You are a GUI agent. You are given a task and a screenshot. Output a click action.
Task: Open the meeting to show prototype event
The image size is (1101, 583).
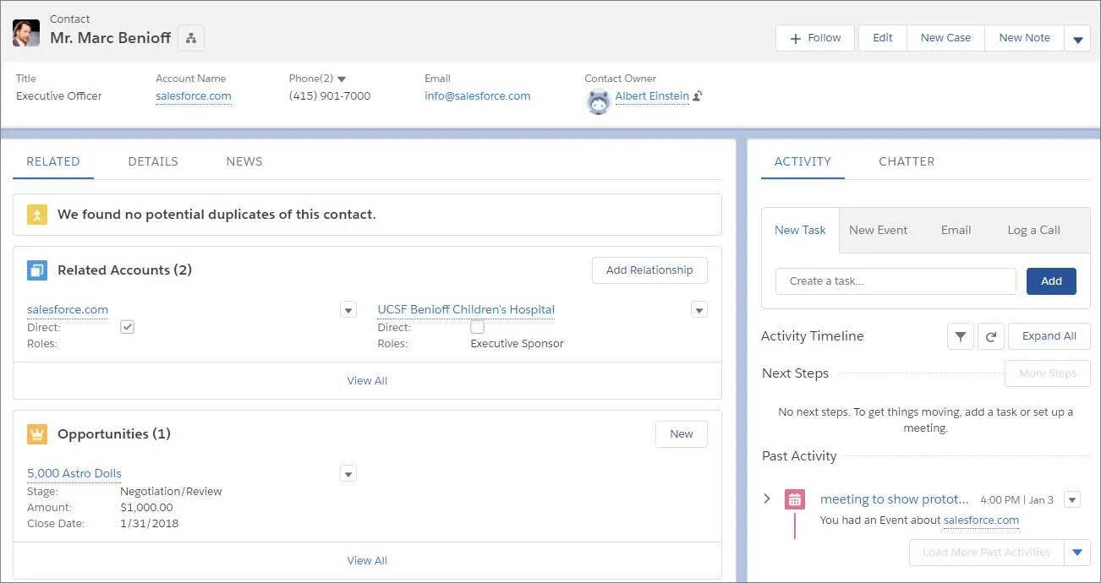point(895,499)
